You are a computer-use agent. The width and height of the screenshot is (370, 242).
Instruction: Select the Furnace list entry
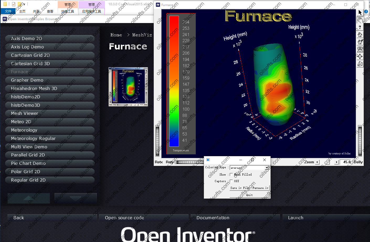pos(50,72)
